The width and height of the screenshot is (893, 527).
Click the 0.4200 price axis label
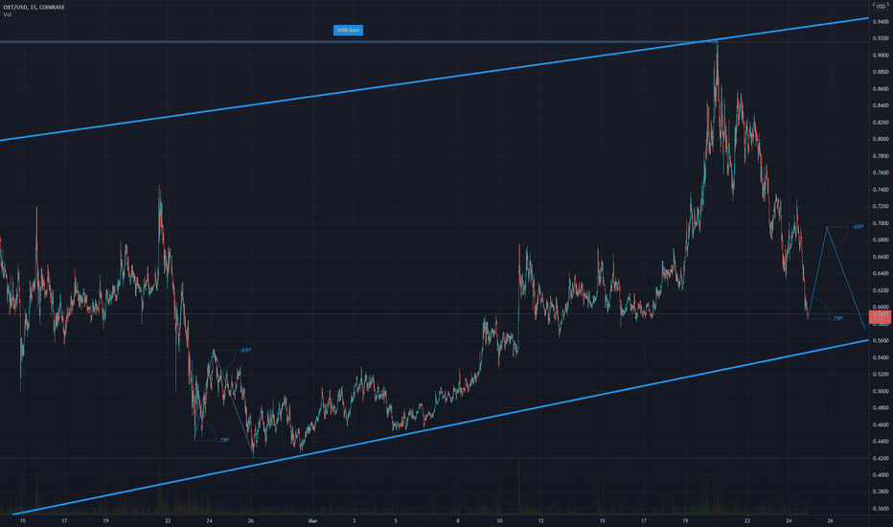coord(881,459)
